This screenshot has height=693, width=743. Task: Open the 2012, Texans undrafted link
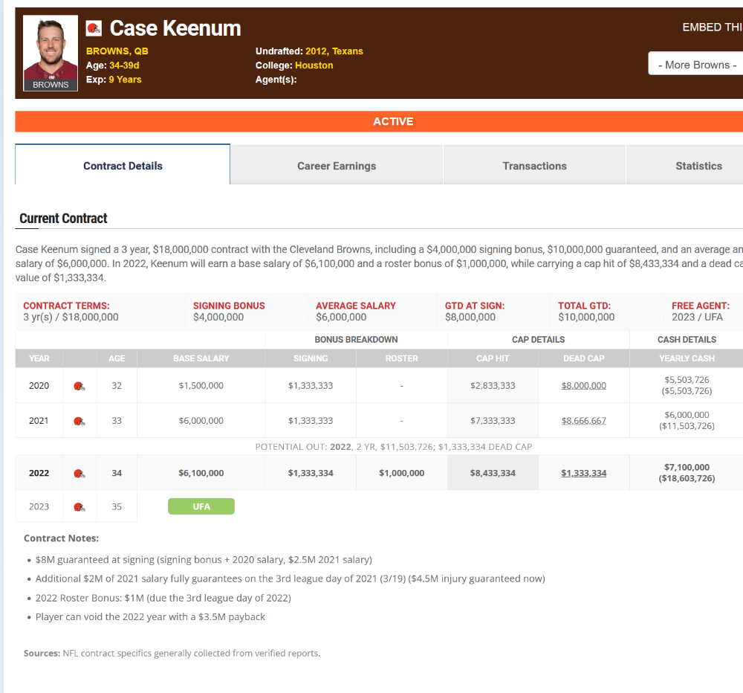click(x=334, y=51)
